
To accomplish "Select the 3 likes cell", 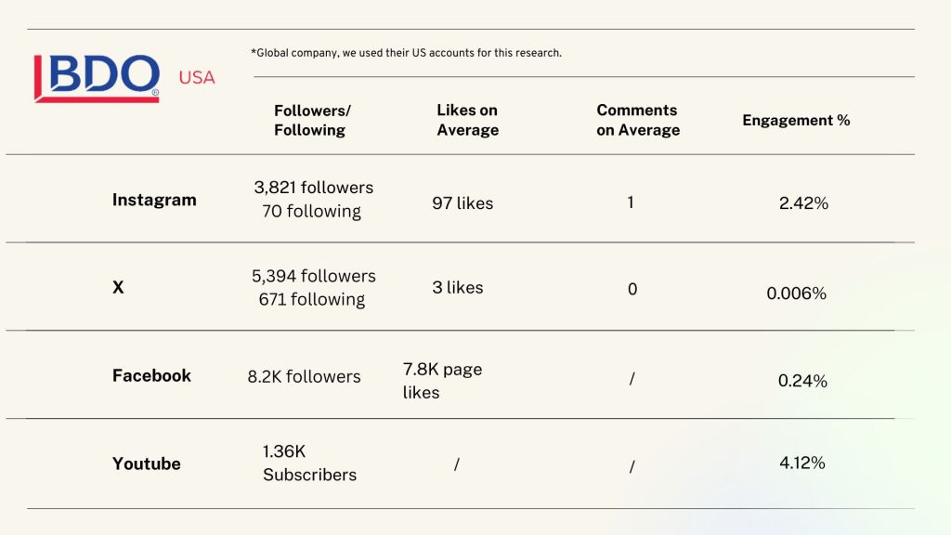I will pos(457,288).
